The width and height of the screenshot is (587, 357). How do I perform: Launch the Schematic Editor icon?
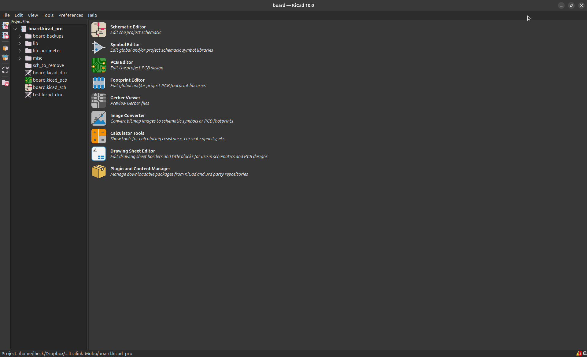(x=98, y=30)
